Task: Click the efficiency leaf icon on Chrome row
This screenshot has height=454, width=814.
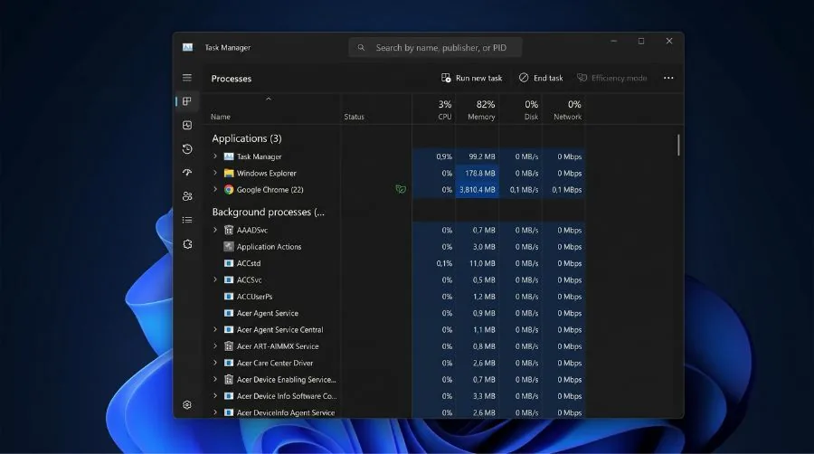Action: (x=401, y=189)
